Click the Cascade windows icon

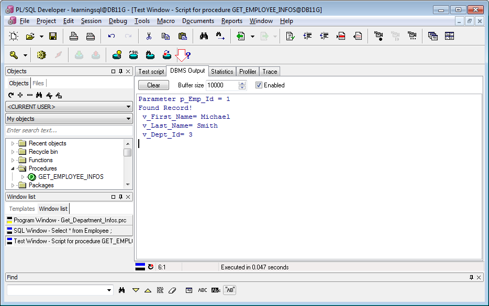click(x=433, y=36)
